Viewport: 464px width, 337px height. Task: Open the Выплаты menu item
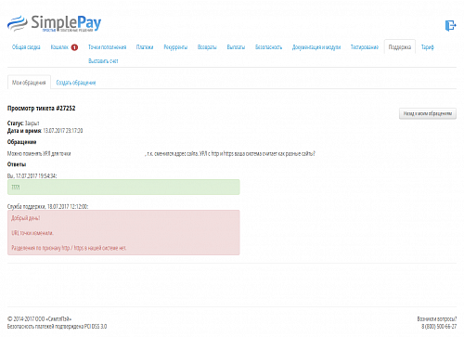[236, 47]
